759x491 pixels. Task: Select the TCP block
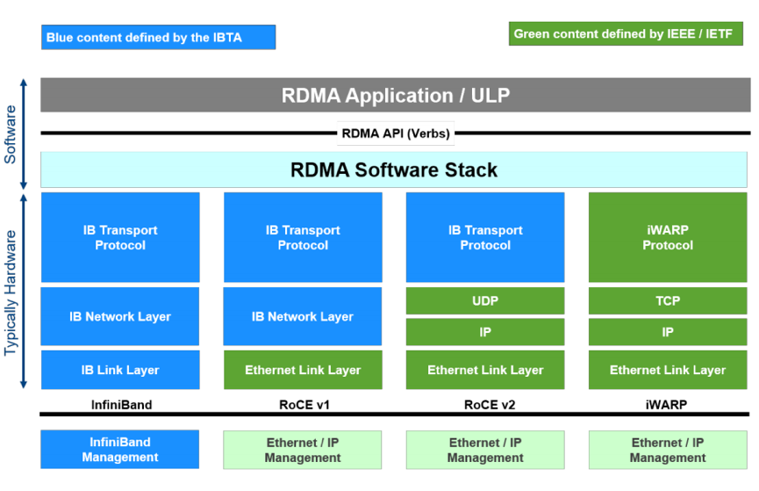[x=667, y=300]
